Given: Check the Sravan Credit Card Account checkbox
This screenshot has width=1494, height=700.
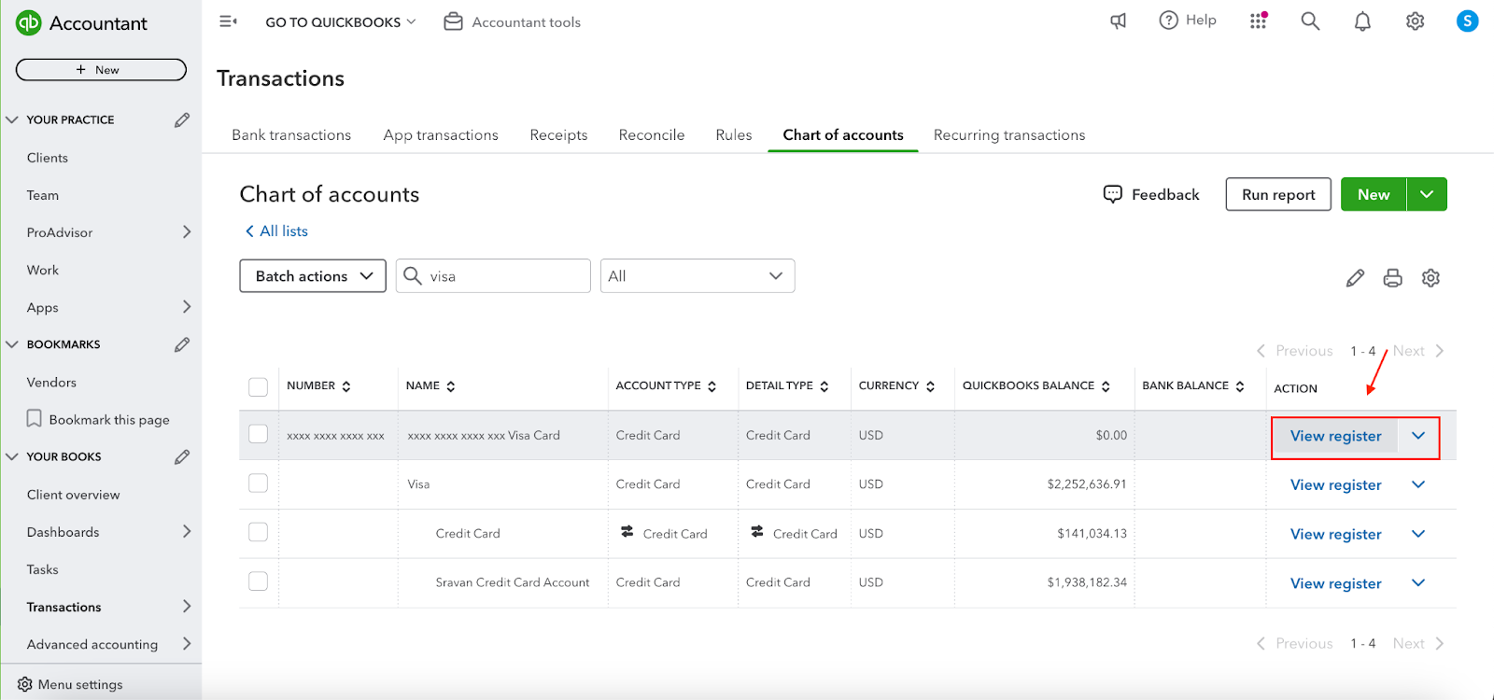Looking at the screenshot, I should 259,581.
